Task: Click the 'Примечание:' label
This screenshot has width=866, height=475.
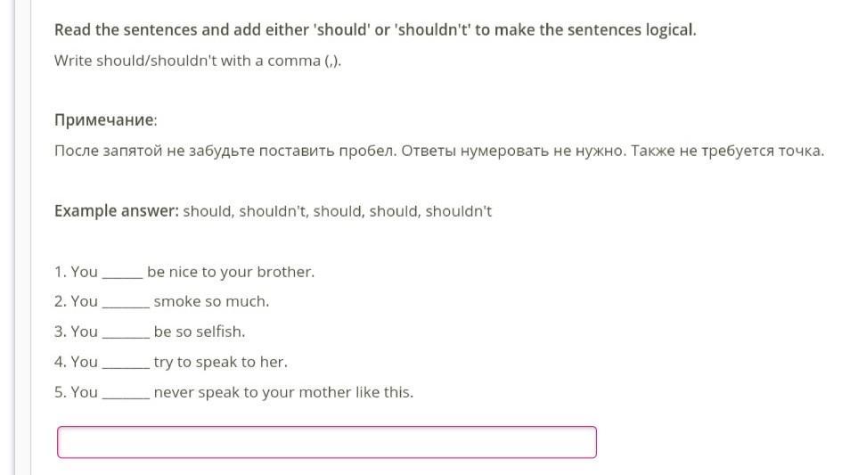Action: tap(105, 119)
